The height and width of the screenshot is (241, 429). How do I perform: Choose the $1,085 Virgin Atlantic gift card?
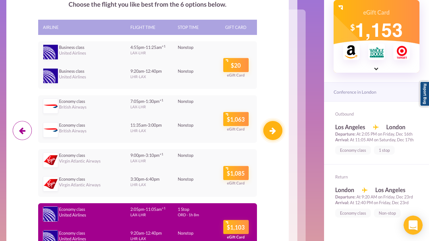tap(236, 173)
